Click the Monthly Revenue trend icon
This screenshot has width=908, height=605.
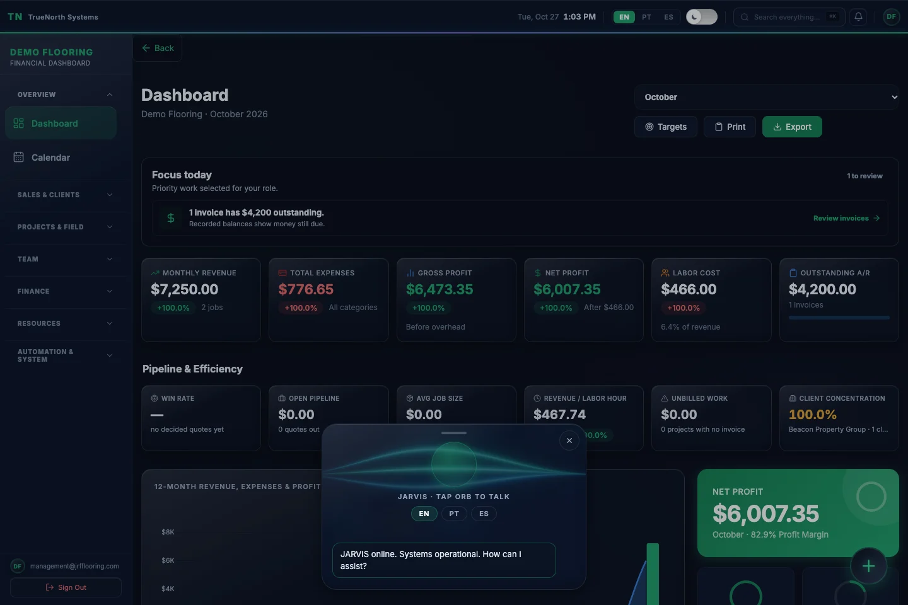pyautogui.click(x=155, y=273)
